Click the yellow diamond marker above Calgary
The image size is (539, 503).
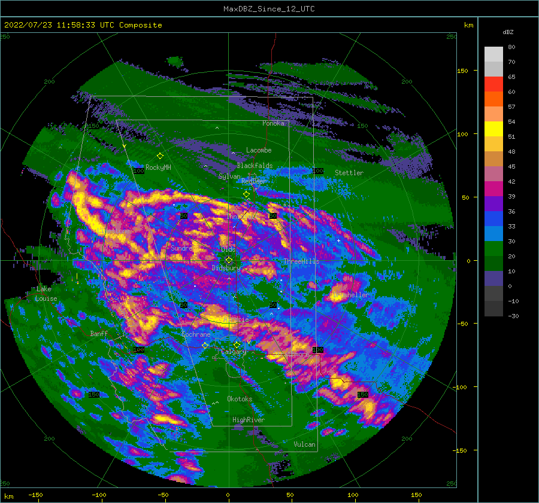point(237,345)
